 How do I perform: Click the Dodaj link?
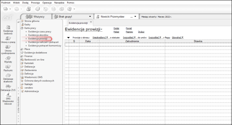click(x=116, y=28)
